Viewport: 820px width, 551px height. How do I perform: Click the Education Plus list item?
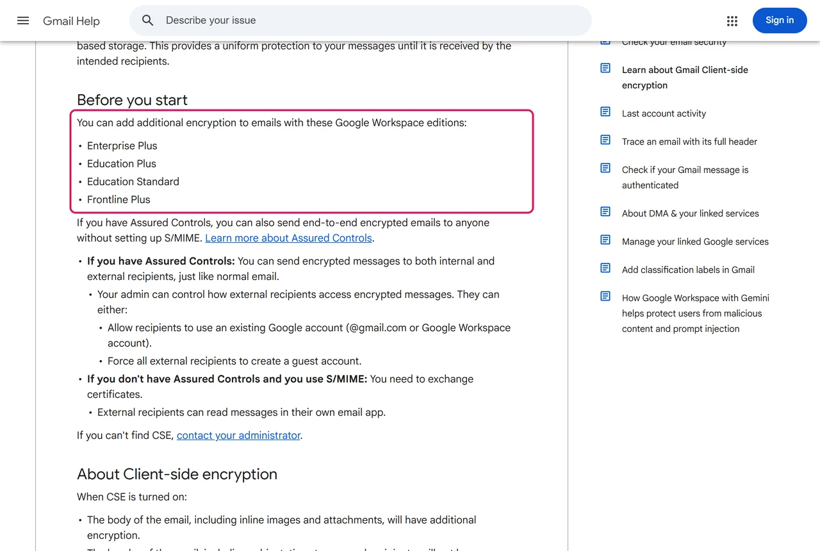click(122, 164)
